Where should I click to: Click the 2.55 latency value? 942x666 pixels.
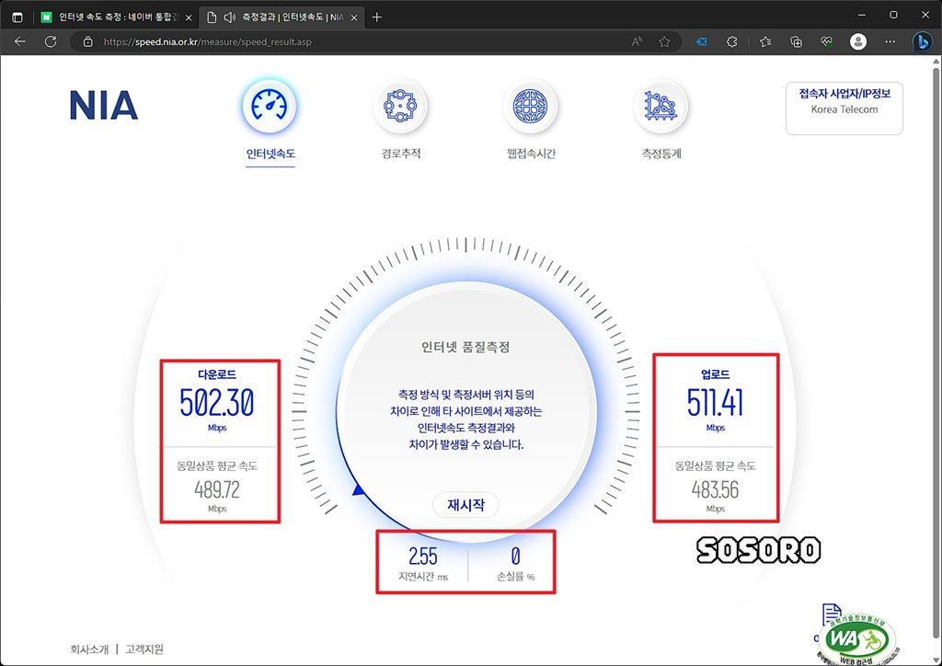[423, 557]
